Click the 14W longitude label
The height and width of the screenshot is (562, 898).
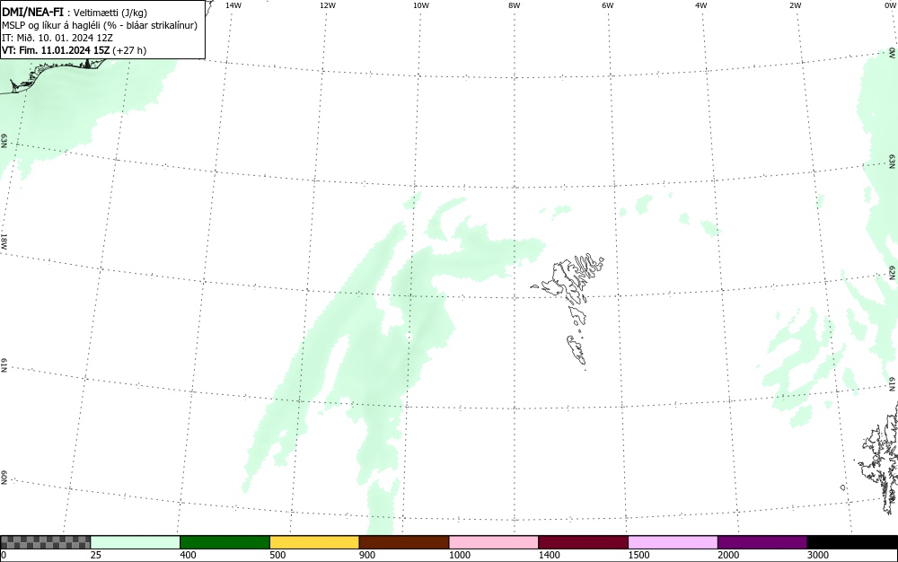click(233, 5)
